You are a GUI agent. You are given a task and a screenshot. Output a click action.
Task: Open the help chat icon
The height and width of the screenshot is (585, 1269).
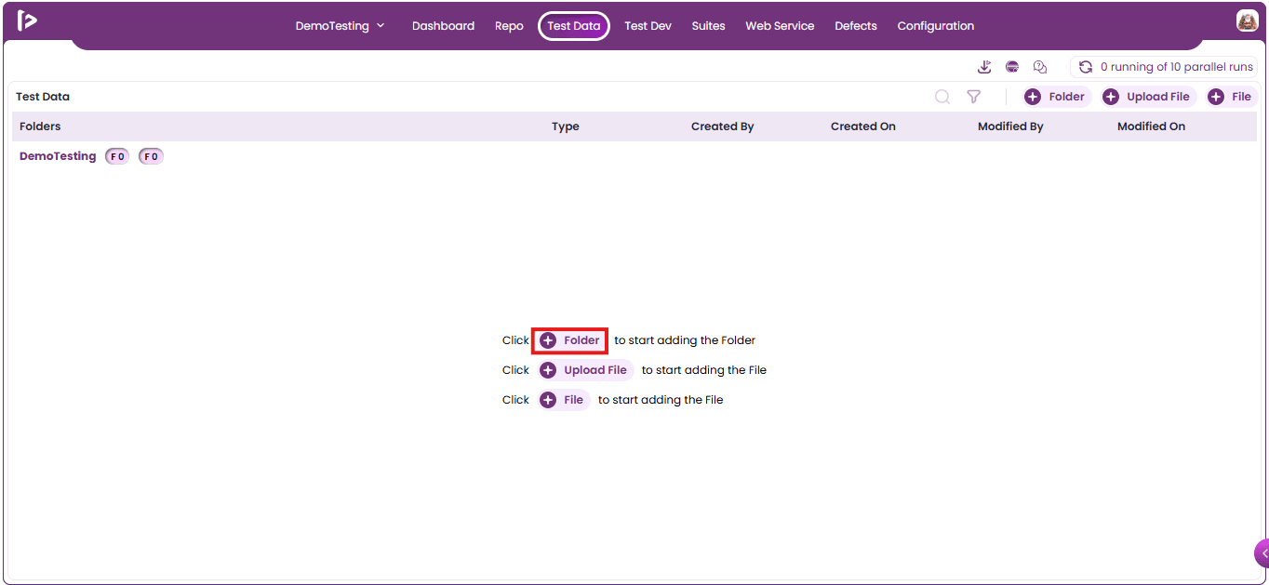coord(1040,67)
